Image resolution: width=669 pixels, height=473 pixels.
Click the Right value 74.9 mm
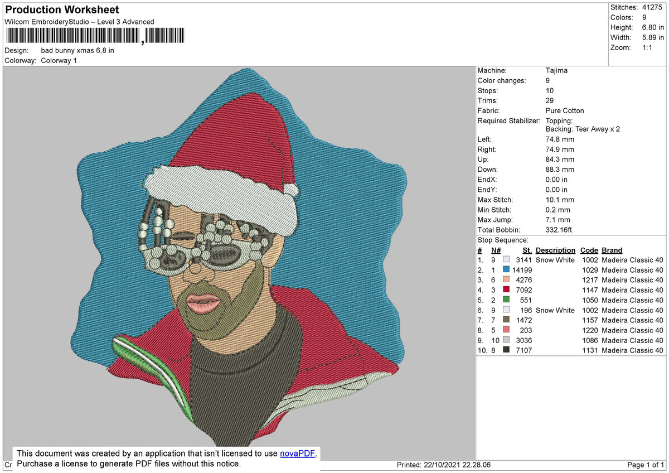[x=560, y=149]
